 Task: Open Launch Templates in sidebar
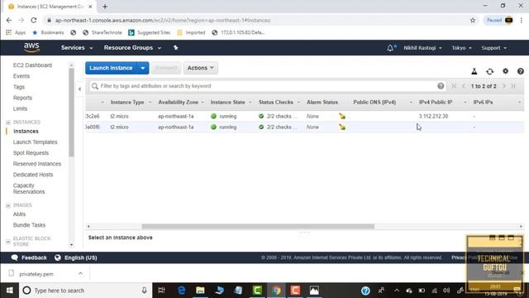(x=35, y=142)
